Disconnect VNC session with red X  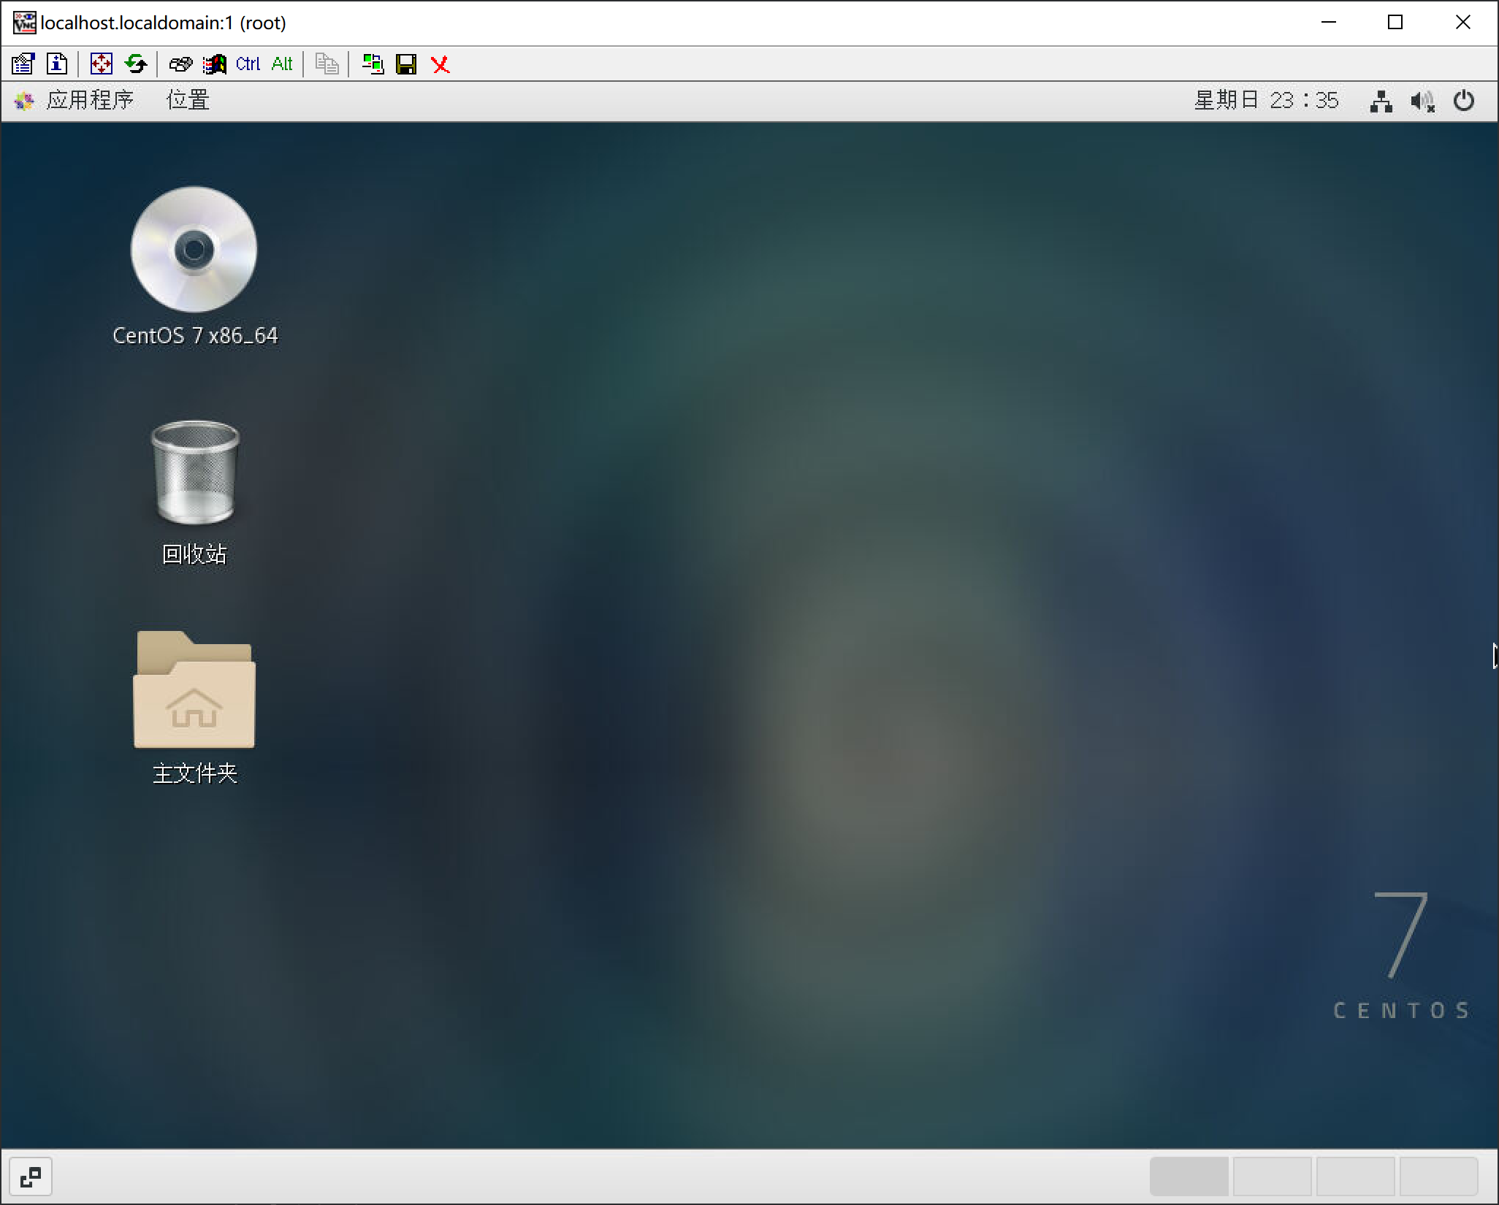(440, 64)
